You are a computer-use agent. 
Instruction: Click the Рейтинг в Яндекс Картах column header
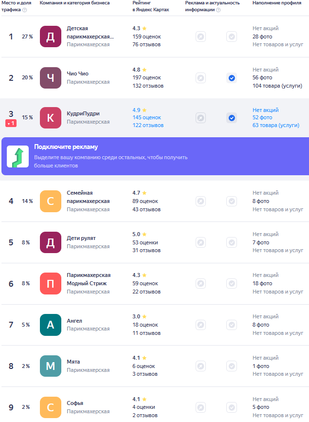(151, 6)
